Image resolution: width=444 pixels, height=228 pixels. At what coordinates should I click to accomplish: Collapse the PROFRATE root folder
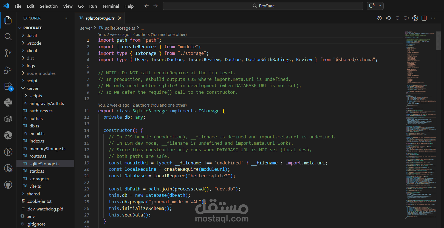tap(20, 28)
